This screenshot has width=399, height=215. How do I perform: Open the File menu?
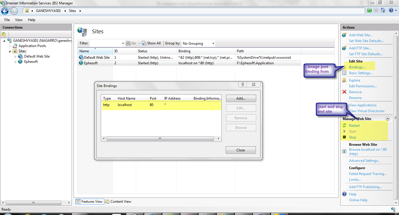7,20
